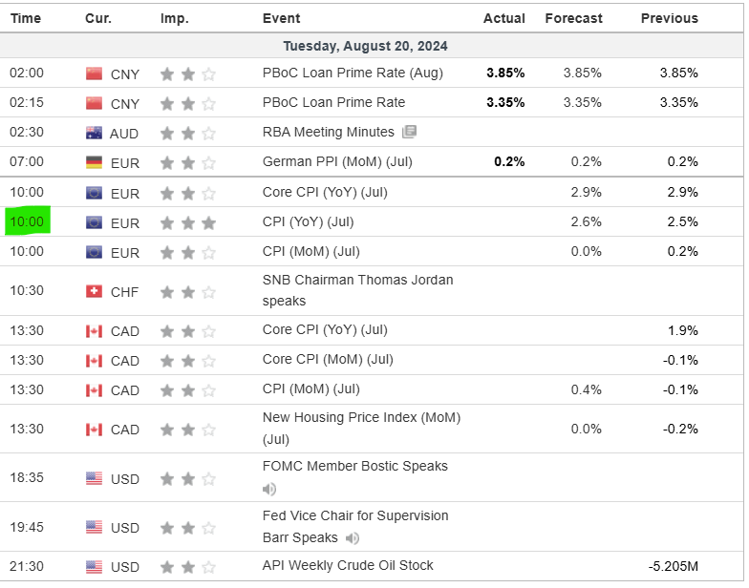
Task: Click importance stars for SNB Chairman speech
Action: 187,291
